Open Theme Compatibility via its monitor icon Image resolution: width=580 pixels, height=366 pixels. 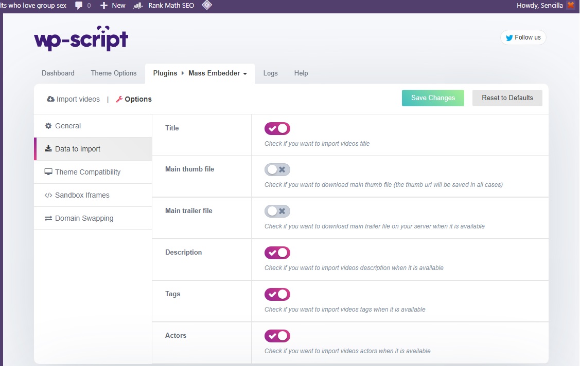[48, 172]
